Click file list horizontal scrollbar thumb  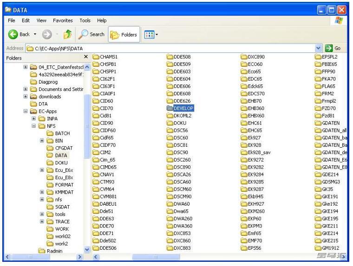[156, 257]
